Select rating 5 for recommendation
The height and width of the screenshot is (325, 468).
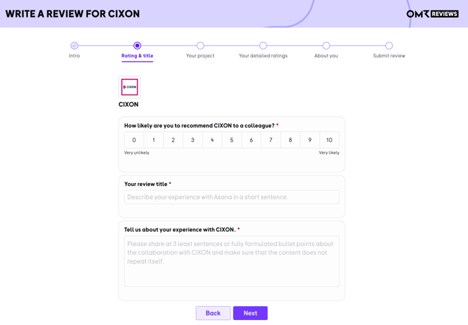tap(232, 140)
